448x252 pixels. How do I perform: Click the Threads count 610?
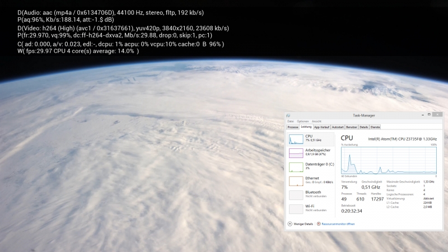click(x=360, y=199)
